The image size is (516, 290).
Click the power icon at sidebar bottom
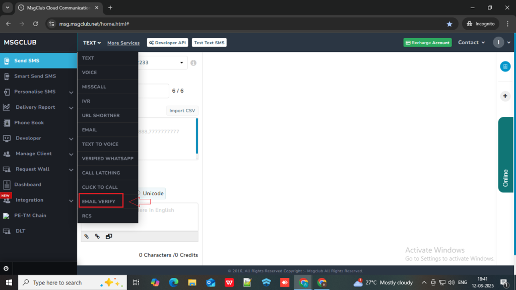6,269
